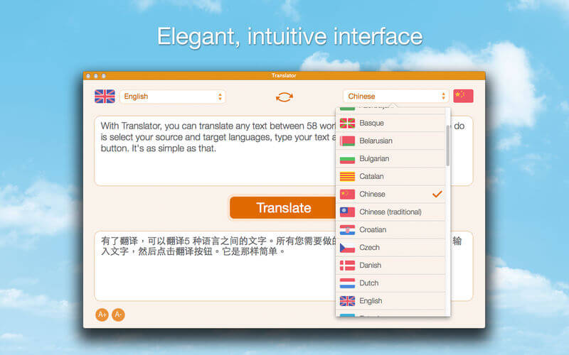Click the China flag beside Chinese dropdown
Viewport: 569px width, 355px height.
463,96
